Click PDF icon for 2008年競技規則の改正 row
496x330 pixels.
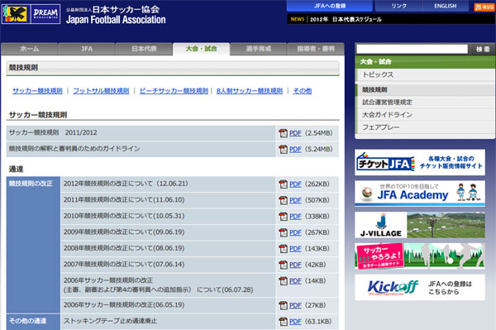pyautogui.click(x=283, y=248)
